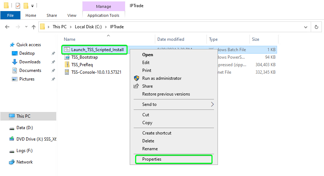
Task: Select the TSS_PreReq zip file
Action: pos(82,65)
